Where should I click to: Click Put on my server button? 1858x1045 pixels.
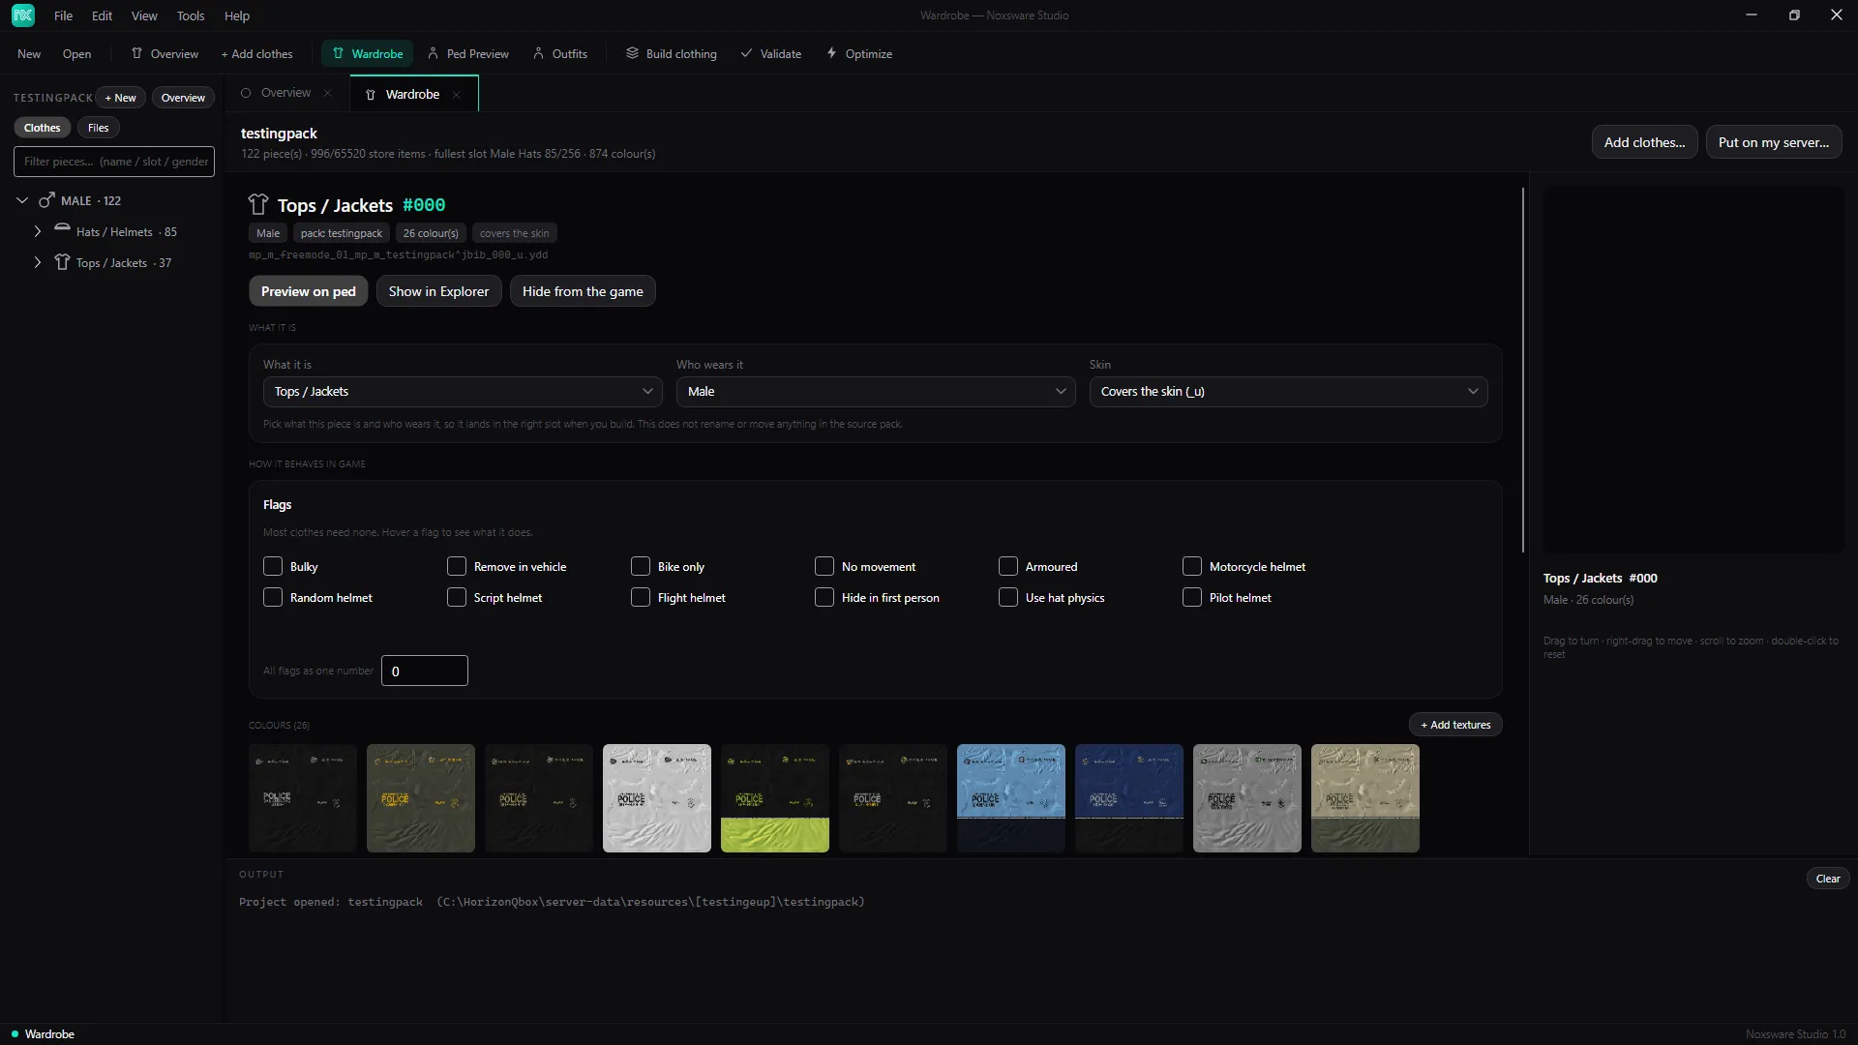(x=1774, y=142)
